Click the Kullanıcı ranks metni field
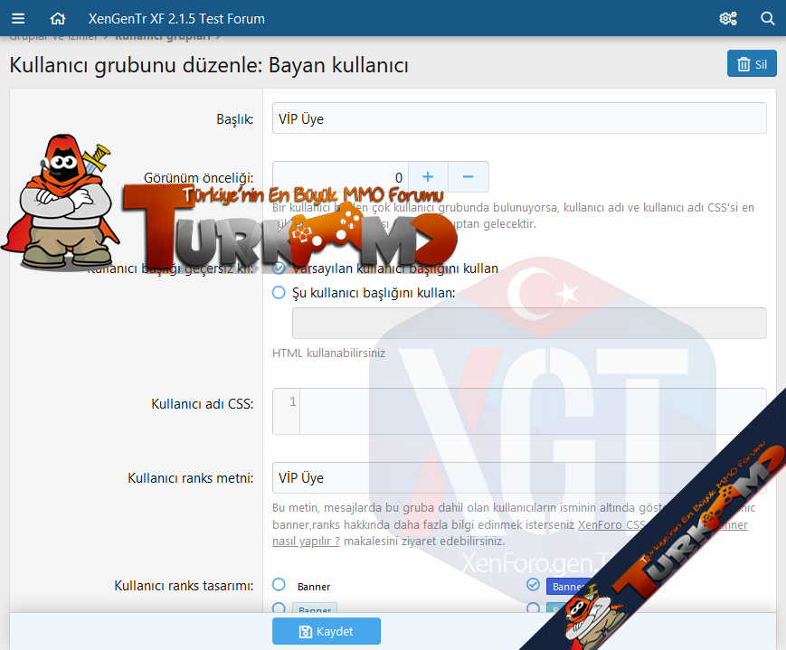Viewport: 786px width, 650px height. [519, 477]
